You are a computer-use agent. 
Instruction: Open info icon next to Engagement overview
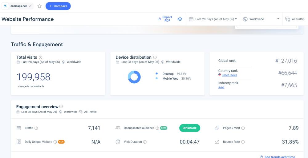[x=61, y=107]
